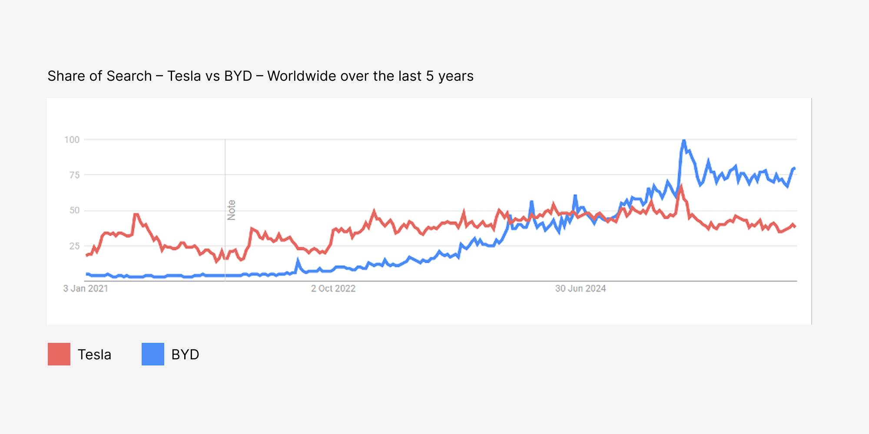The width and height of the screenshot is (869, 434).
Task: Click the 25 value on y-axis
Action: 74,246
